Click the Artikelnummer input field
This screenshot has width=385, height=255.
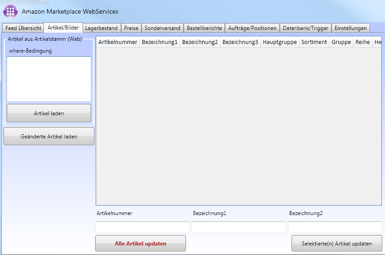point(142,227)
